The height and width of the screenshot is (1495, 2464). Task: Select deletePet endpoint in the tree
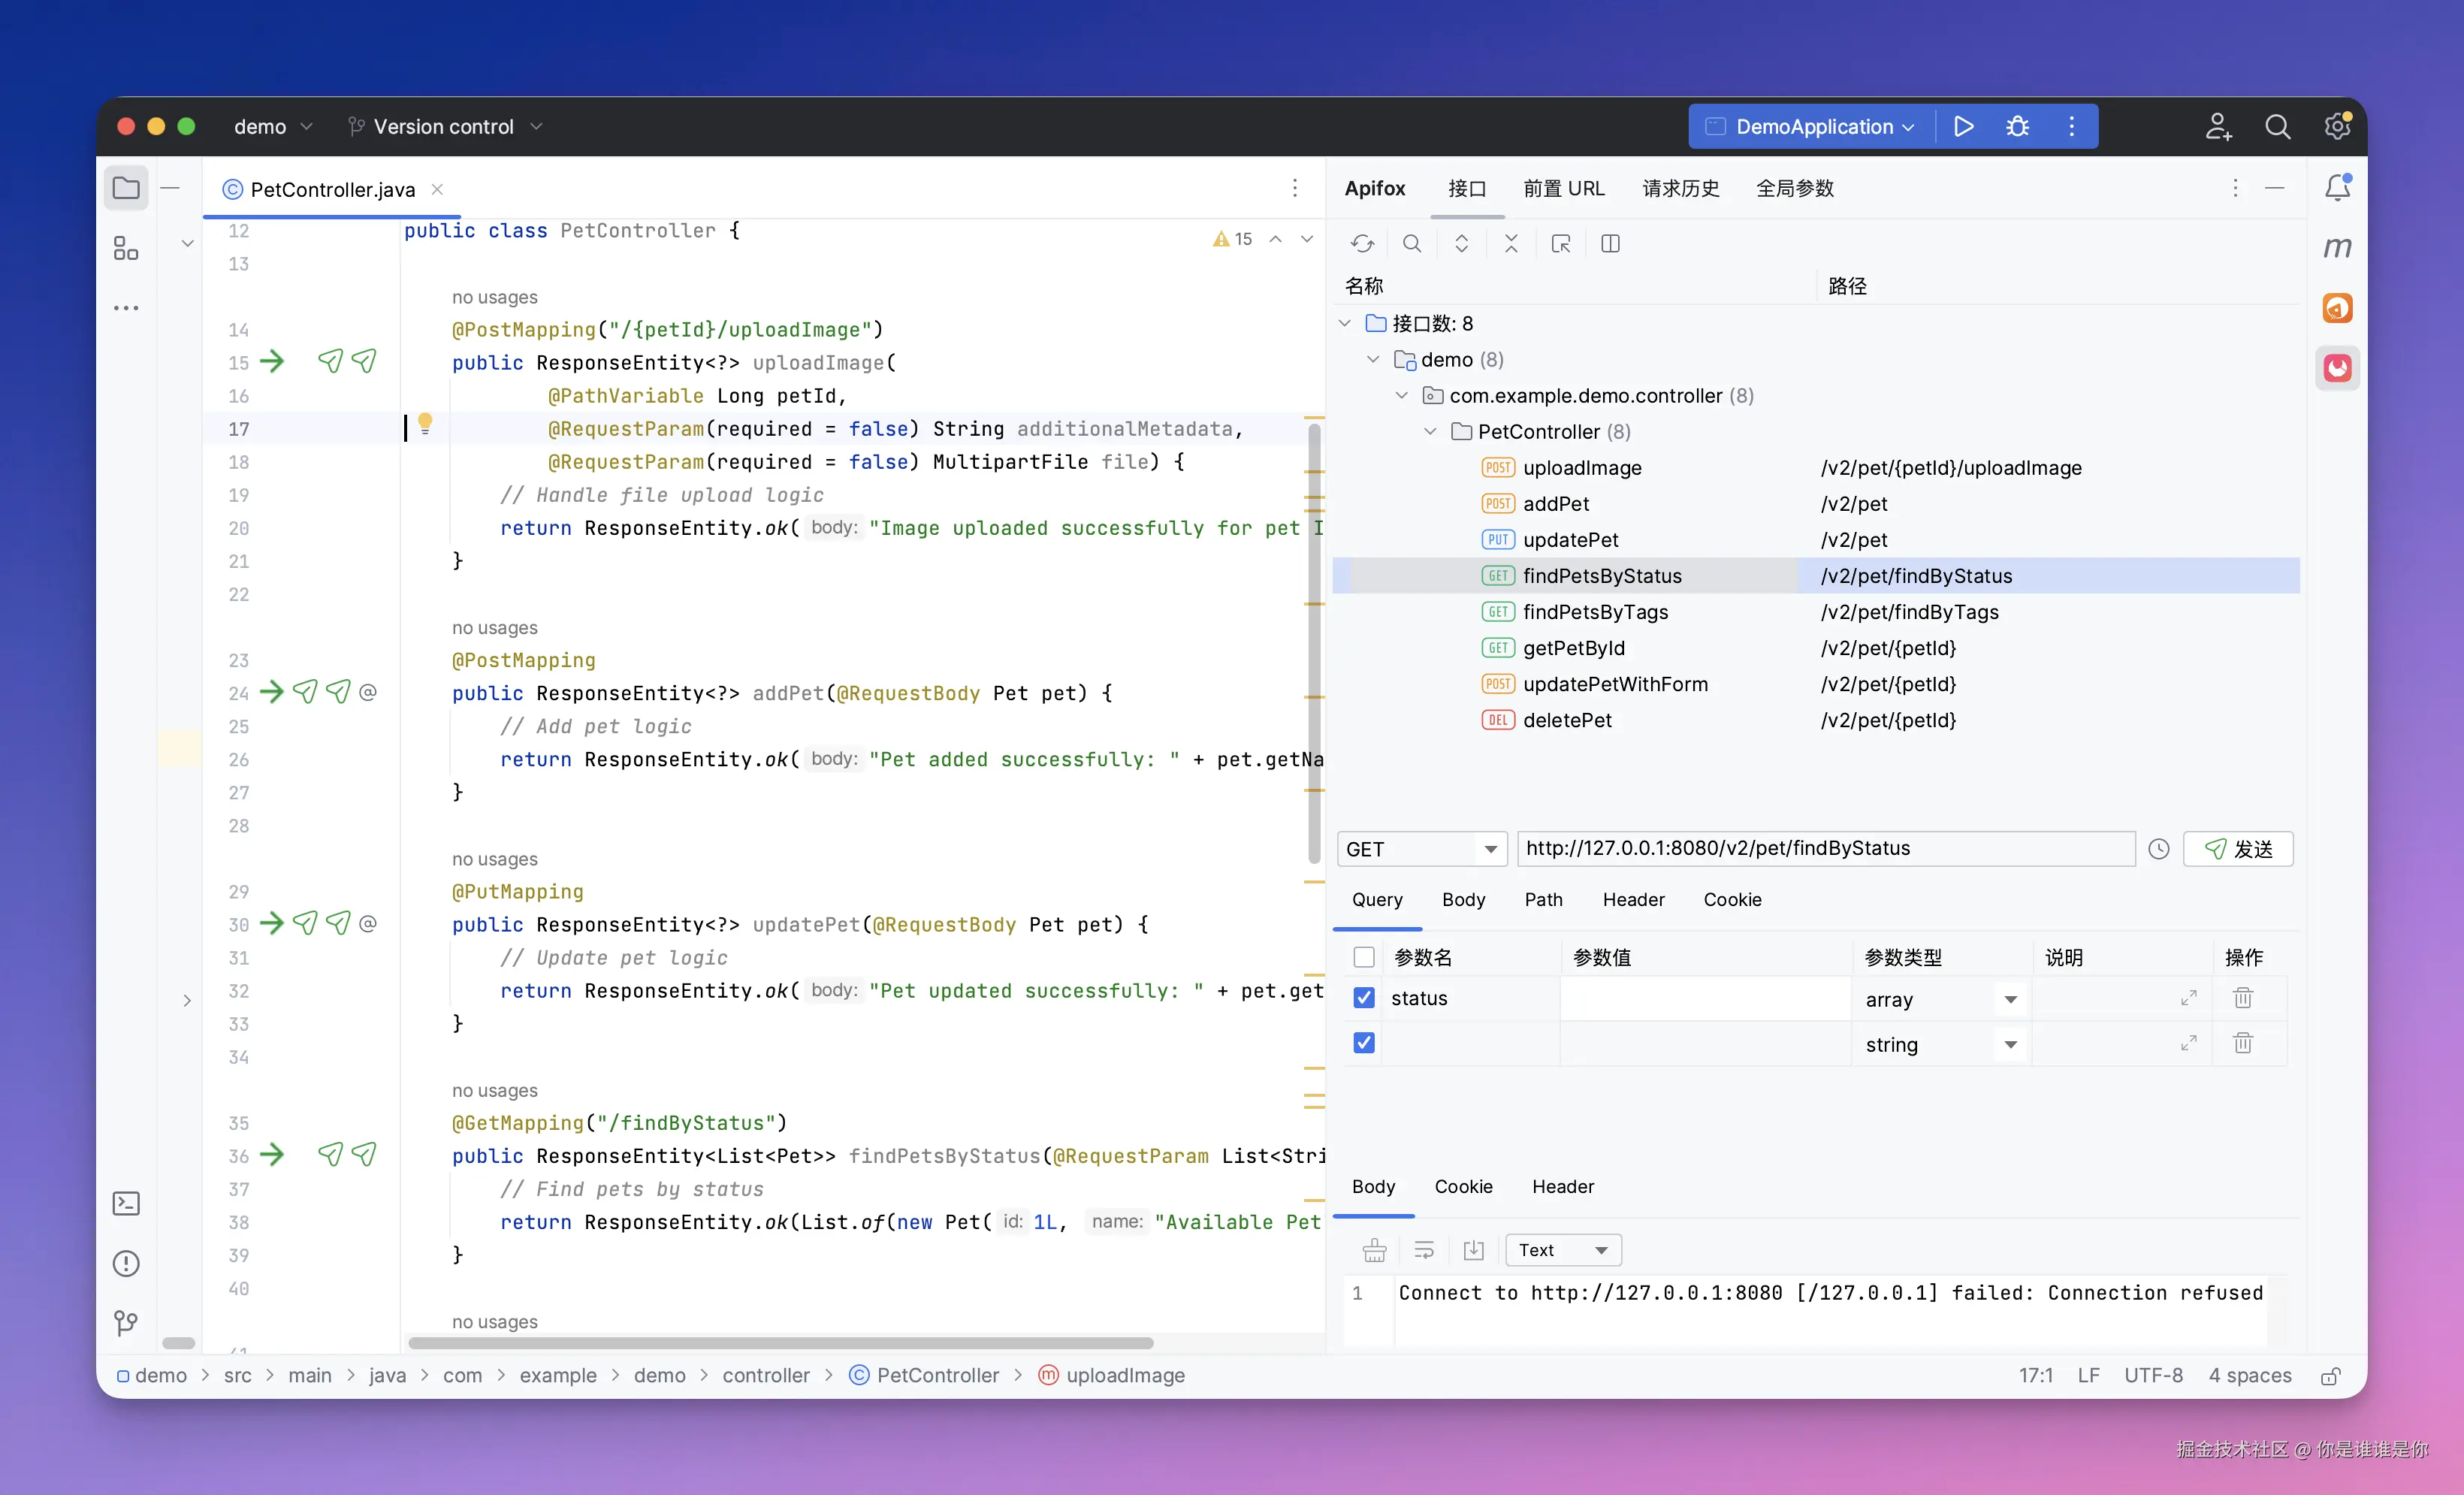pyautogui.click(x=1566, y=720)
